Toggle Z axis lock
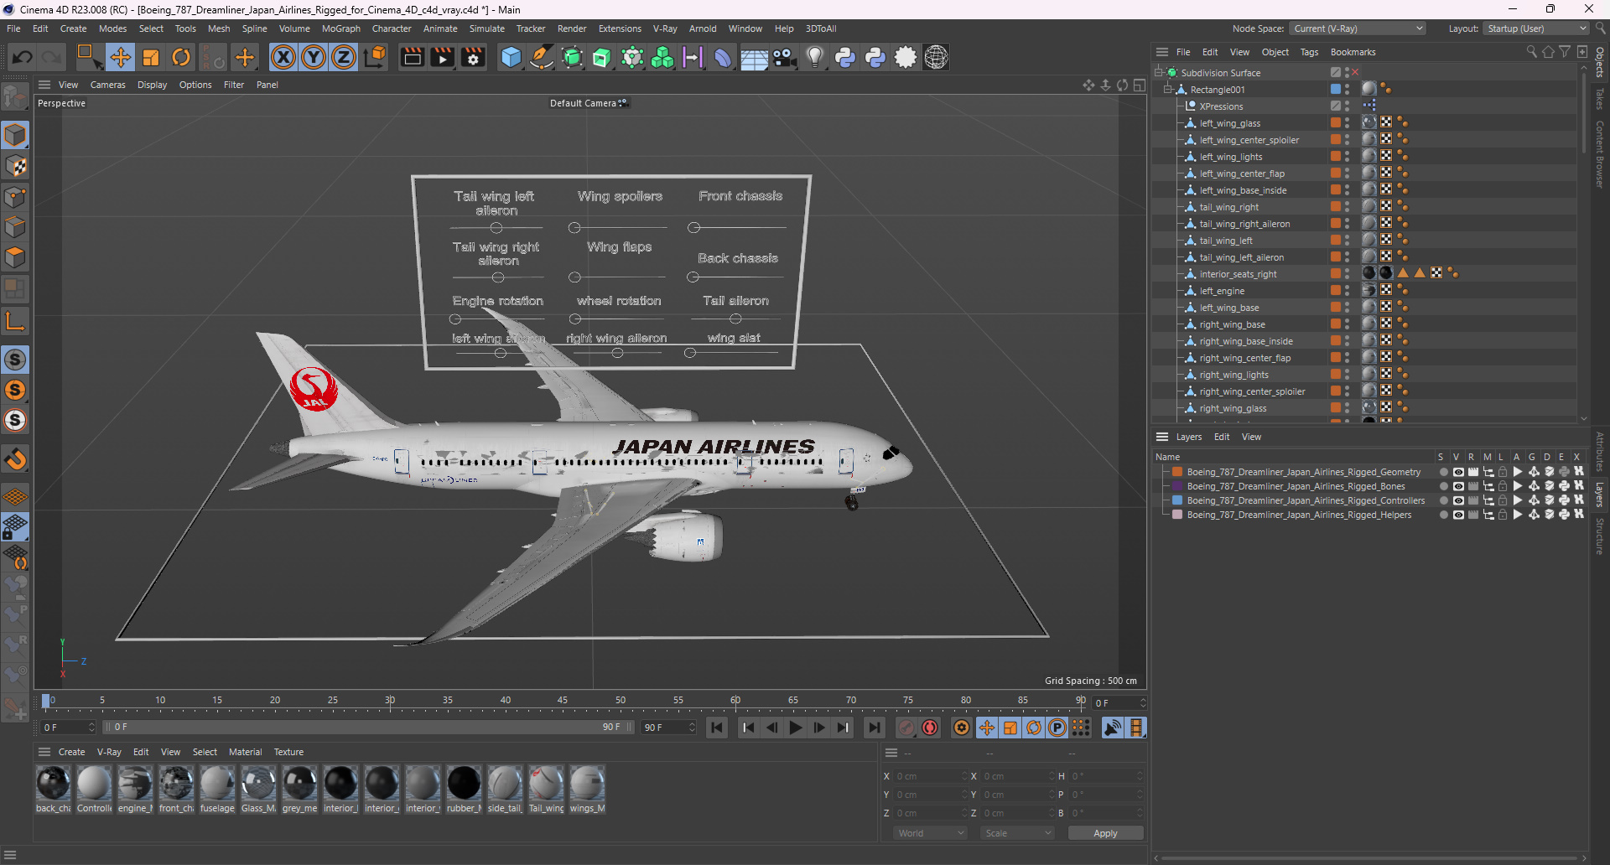This screenshot has height=865, width=1610. point(344,57)
